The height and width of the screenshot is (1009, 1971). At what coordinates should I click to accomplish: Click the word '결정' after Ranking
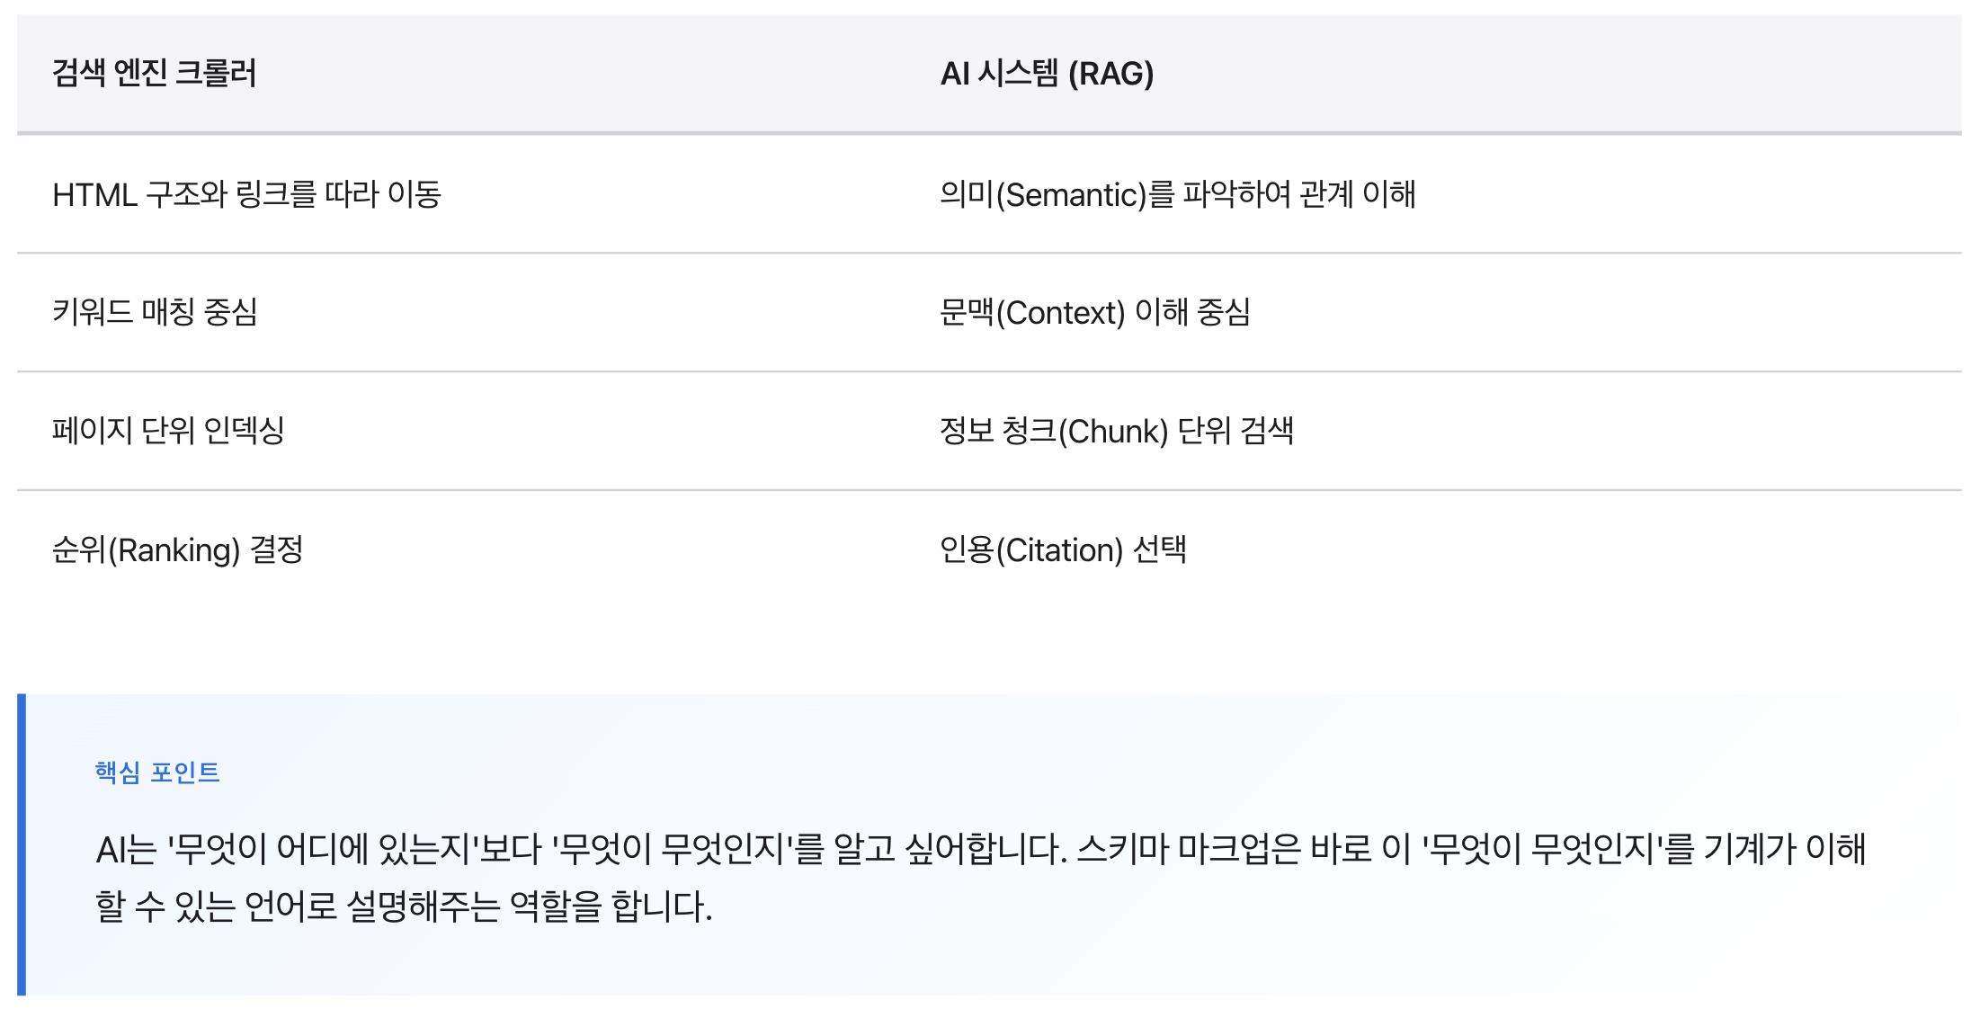coord(277,549)
